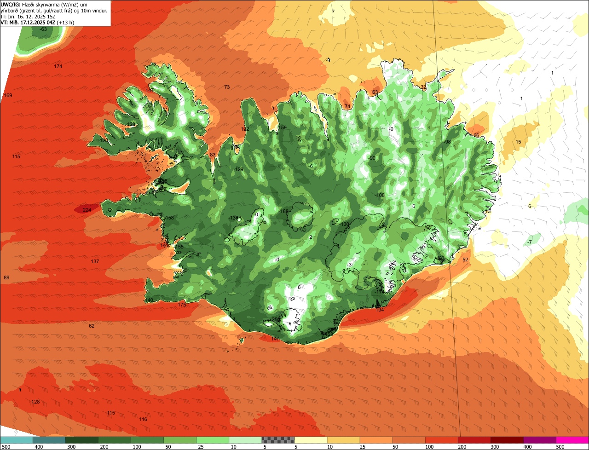589x450 pixels.
Task: Click the 194 value on the southeast coast
Action: point(380,310)
